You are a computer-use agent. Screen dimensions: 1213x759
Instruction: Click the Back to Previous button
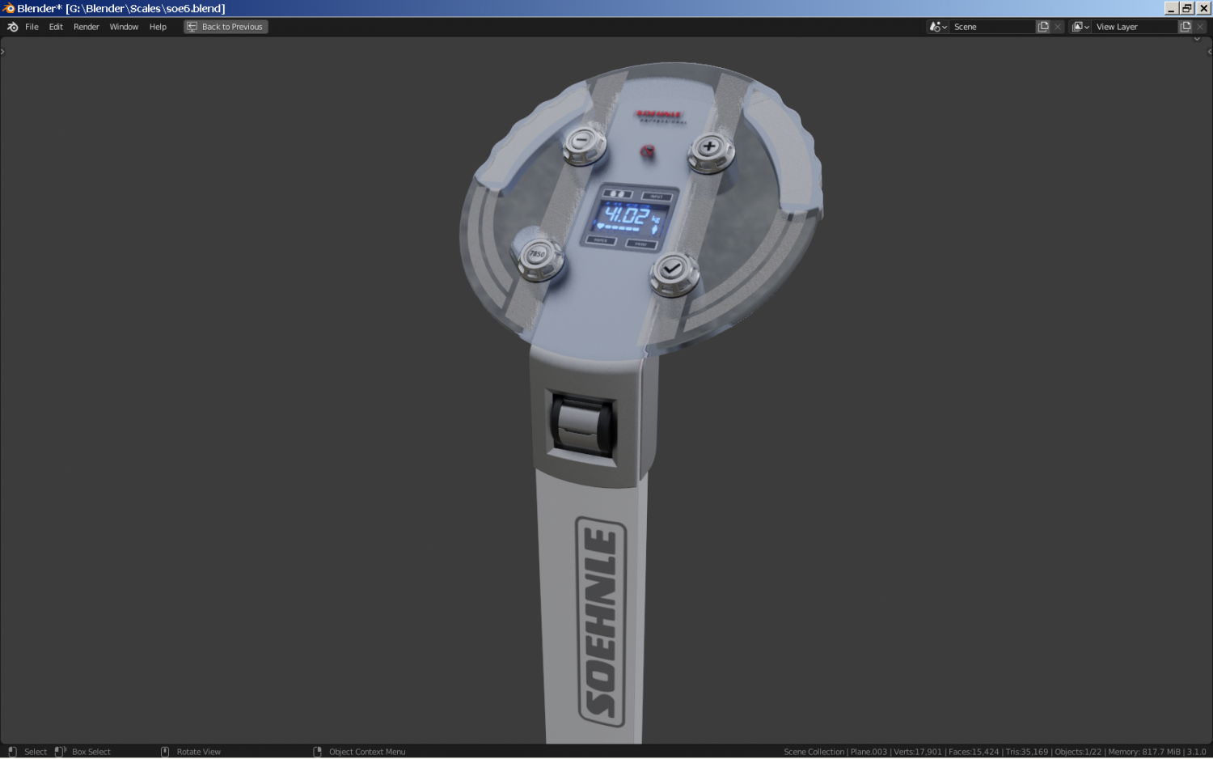click(x=226, y=27)
